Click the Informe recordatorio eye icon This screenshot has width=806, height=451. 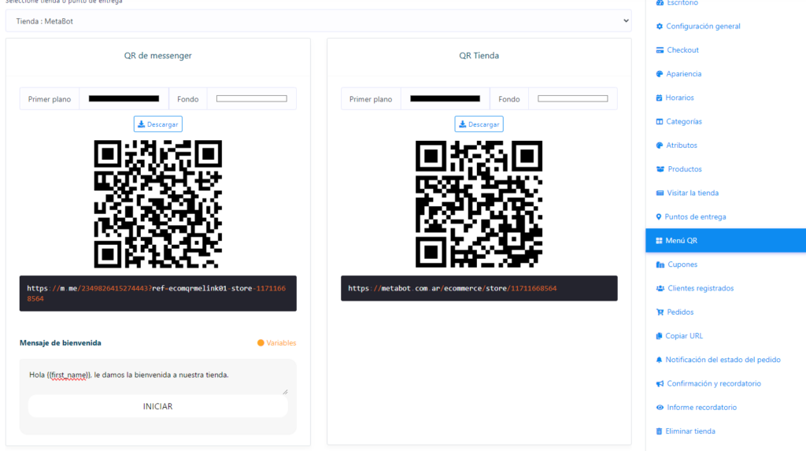[660, 407]
